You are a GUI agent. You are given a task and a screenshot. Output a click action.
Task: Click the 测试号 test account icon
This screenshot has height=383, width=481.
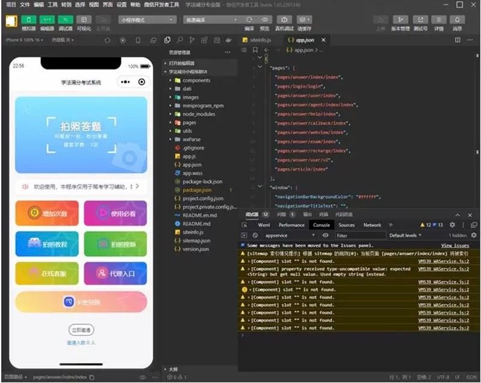point(420,20)
